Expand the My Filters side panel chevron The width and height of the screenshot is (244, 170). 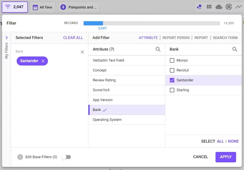(x=6, y=38)
